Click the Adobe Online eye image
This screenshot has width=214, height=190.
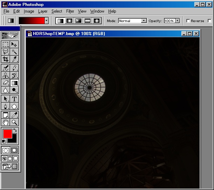(10, 36)
